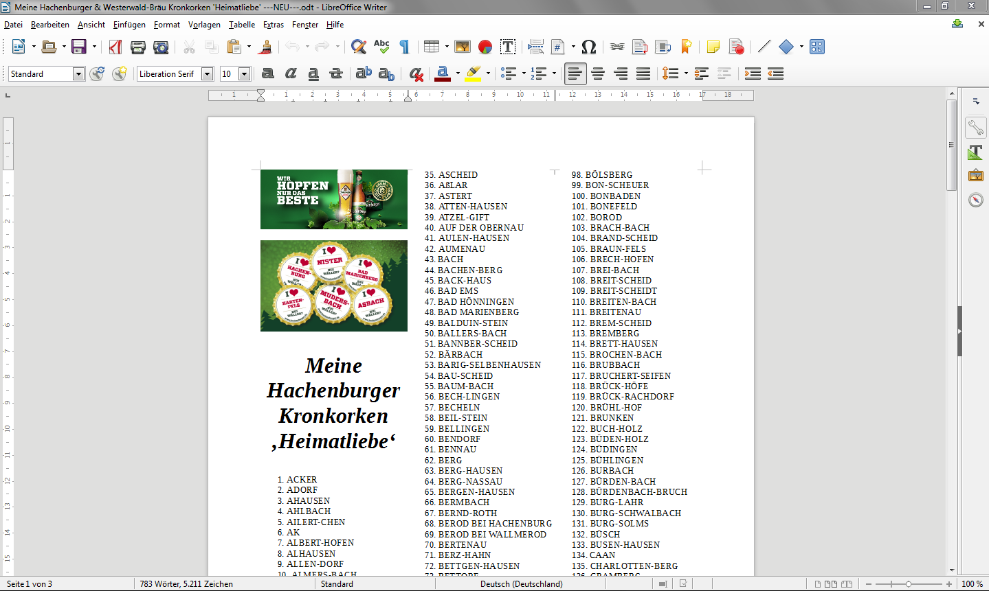Open the Print Preview
The width and height of the screenshot is (989, 591).
161,47
